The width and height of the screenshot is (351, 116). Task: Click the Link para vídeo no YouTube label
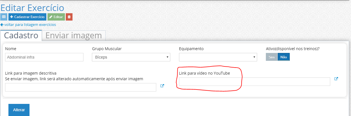pos(204,73)
